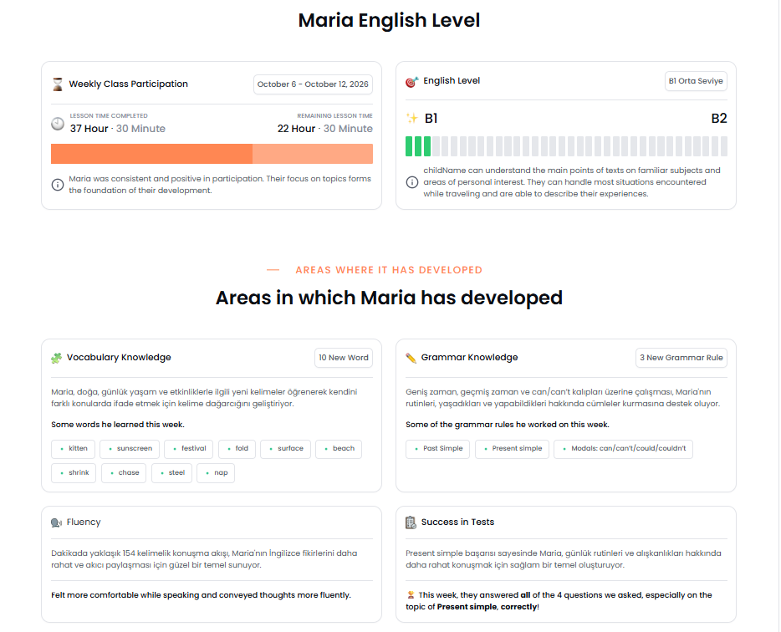Select the Past Simple grammar chip
This screenshot has height=632, width=781.
(438, 449)
